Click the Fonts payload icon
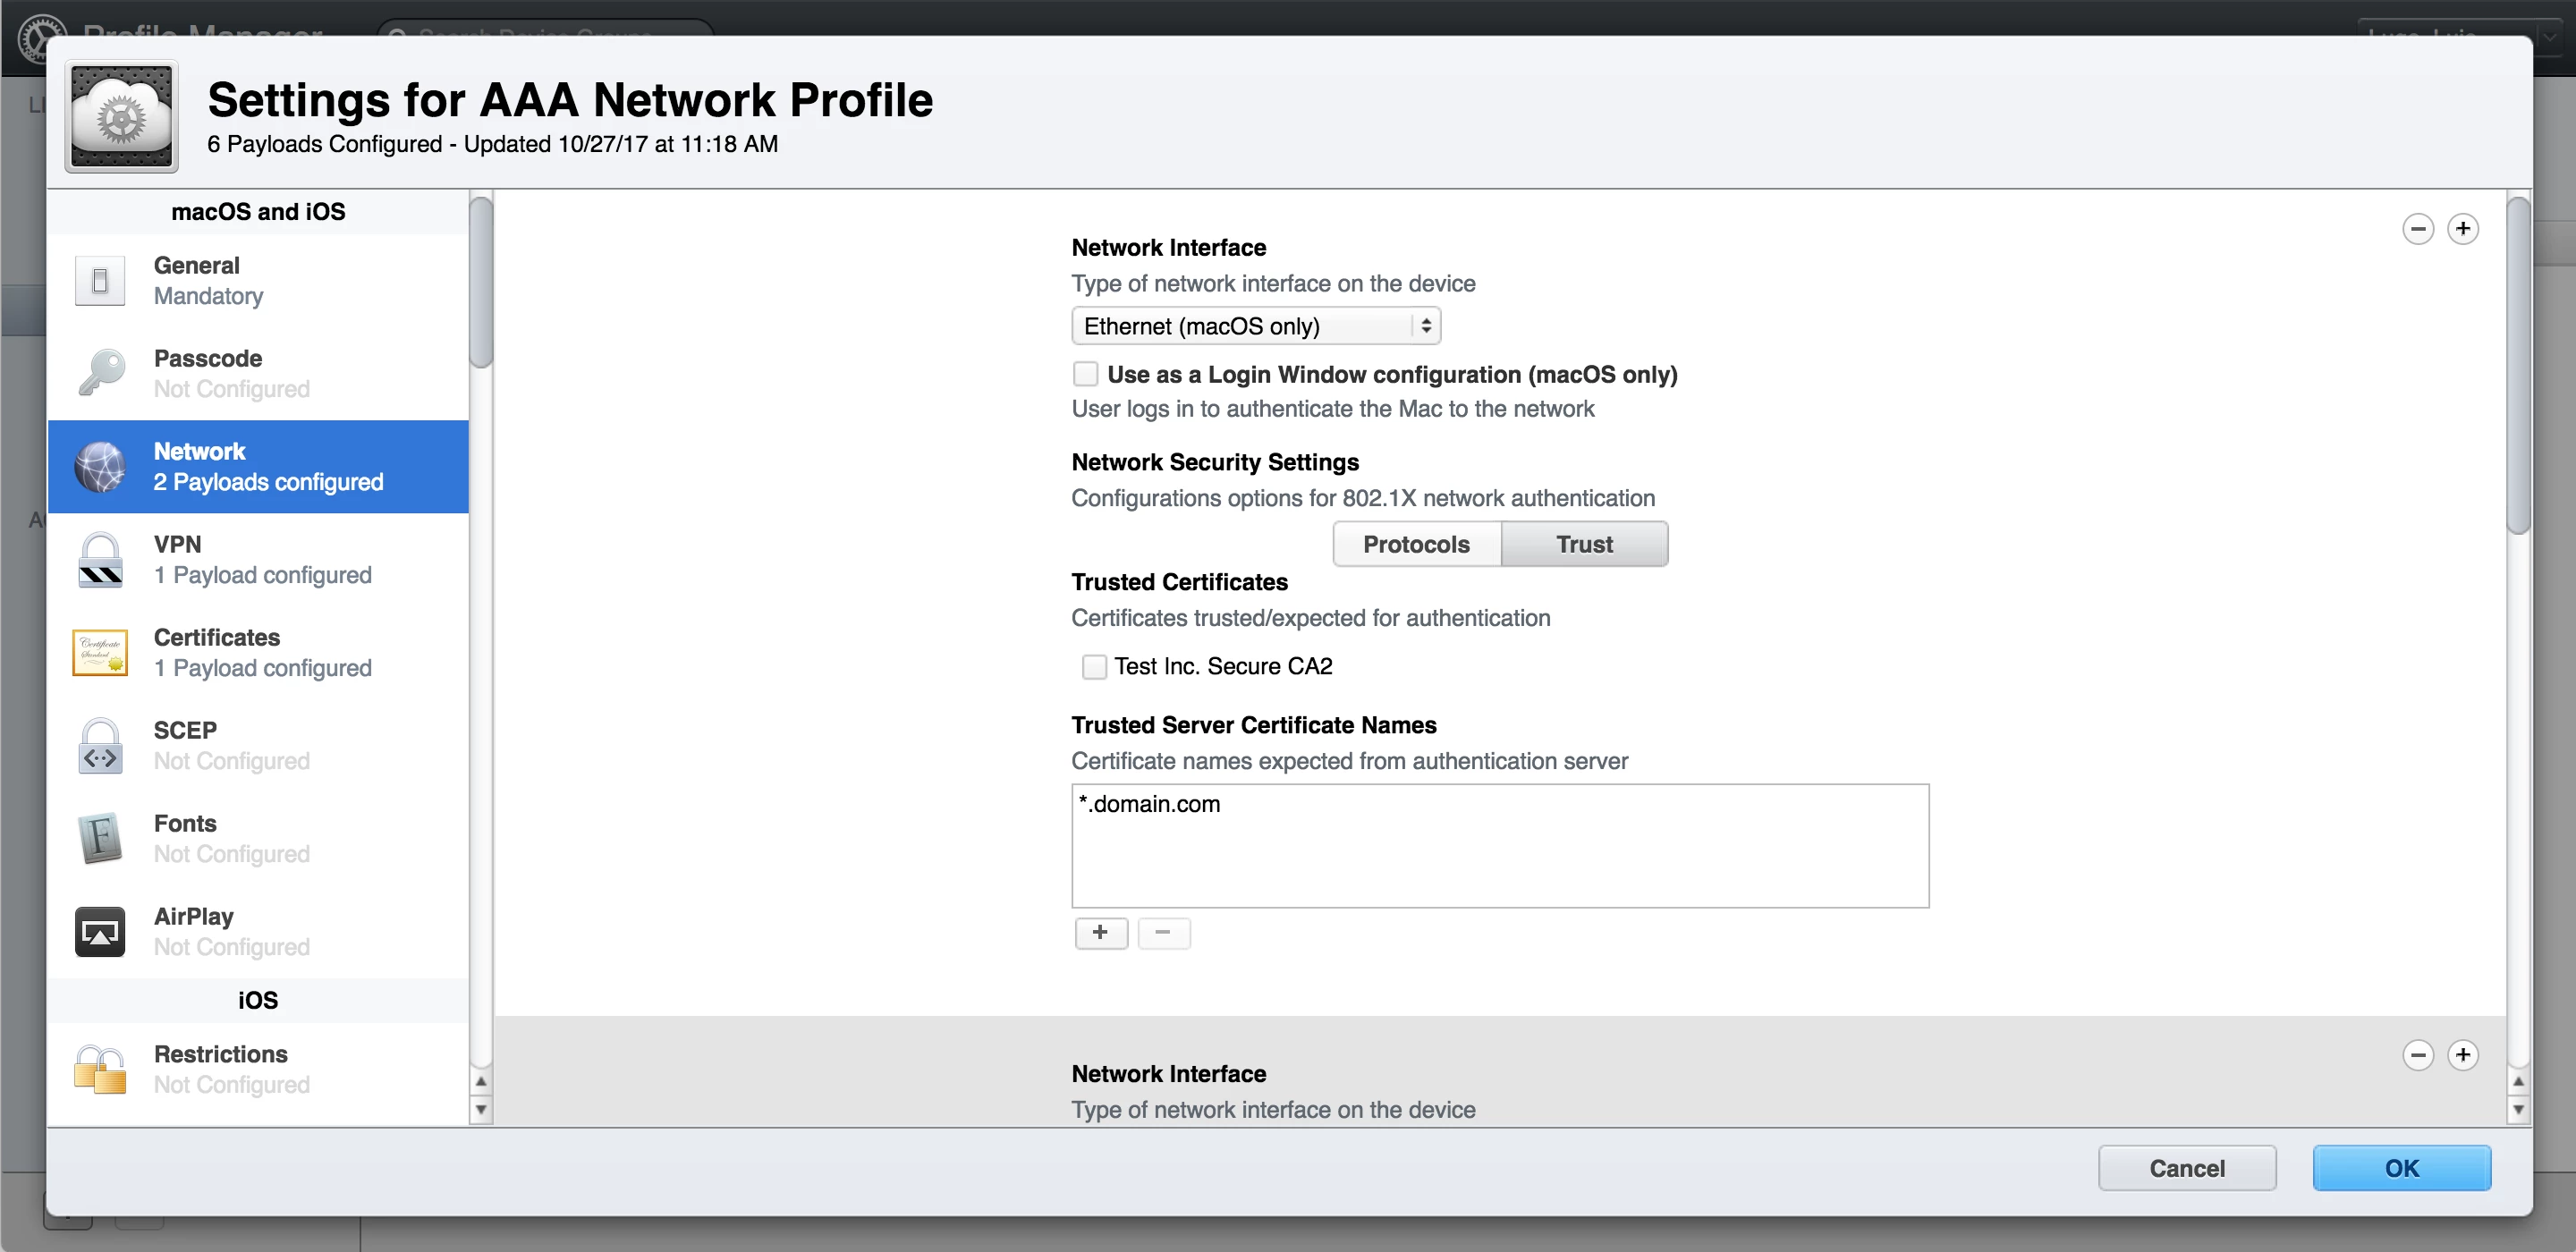Viewport: 2576px width, 1252px height. tap(100, 839)
